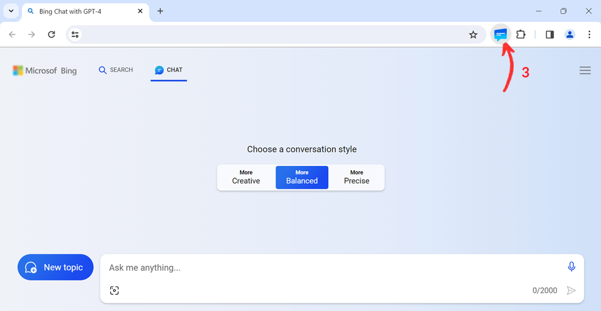The image size is (601, 311).
Task: Open the browser side panel icon
Action: pyautogui.click(x=549, y=34)
